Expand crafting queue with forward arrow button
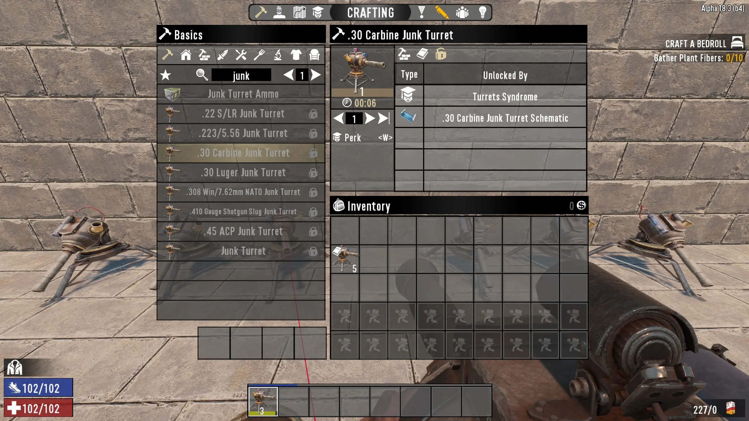The width and height of the screenshot is (749, 421). click(370, 118)
